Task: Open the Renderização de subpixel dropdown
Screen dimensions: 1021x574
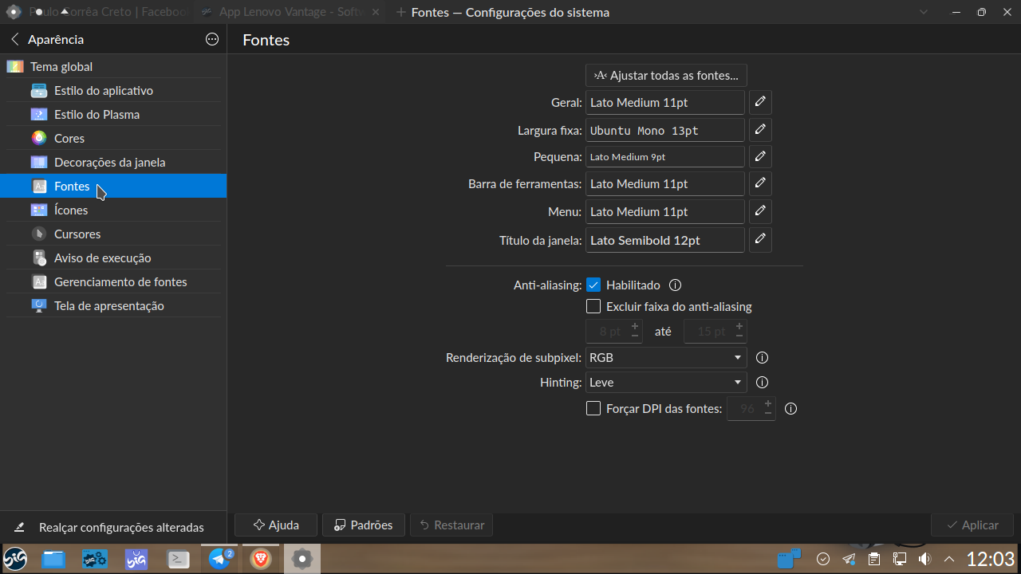Action: [x=665, y=357]
